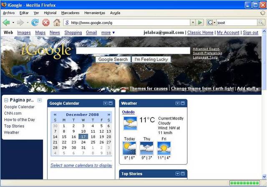Click the Add stuff link
The width and height of the screenshot is (267, 187).
[248, 89]
